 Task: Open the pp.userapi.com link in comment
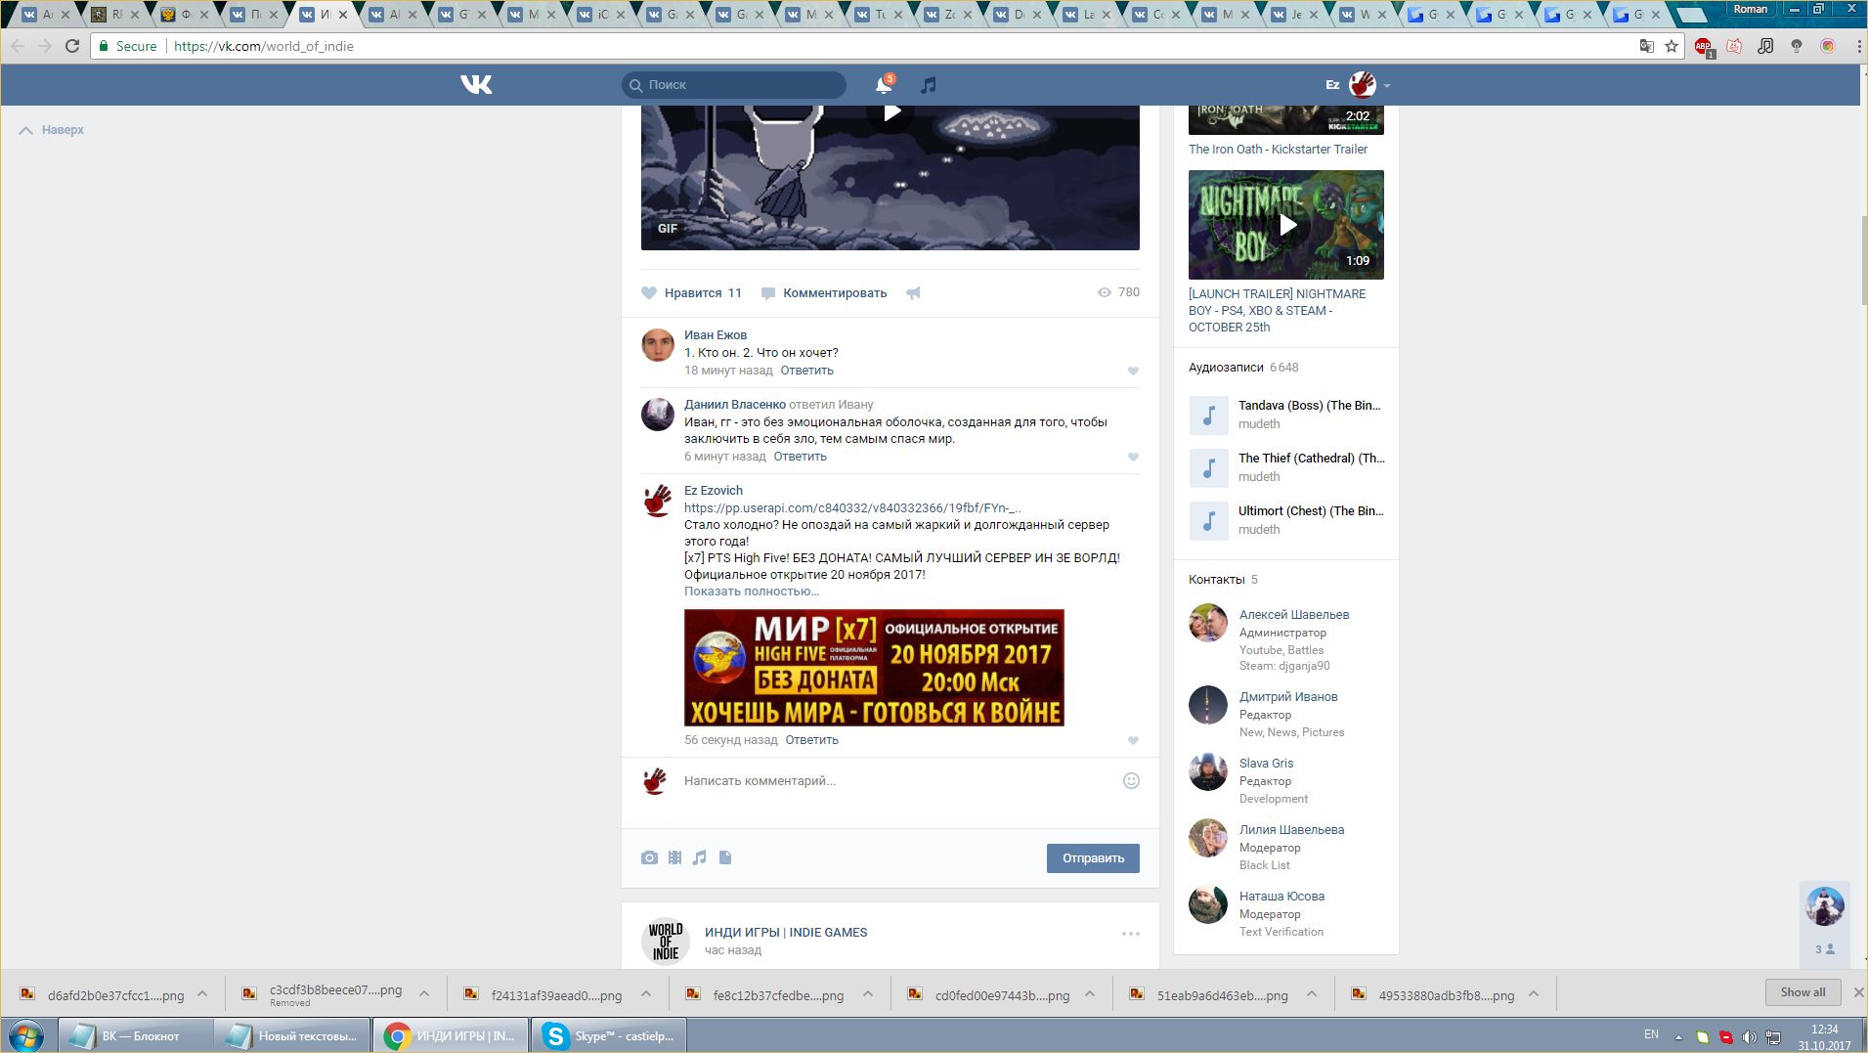(x=852, y=508)
